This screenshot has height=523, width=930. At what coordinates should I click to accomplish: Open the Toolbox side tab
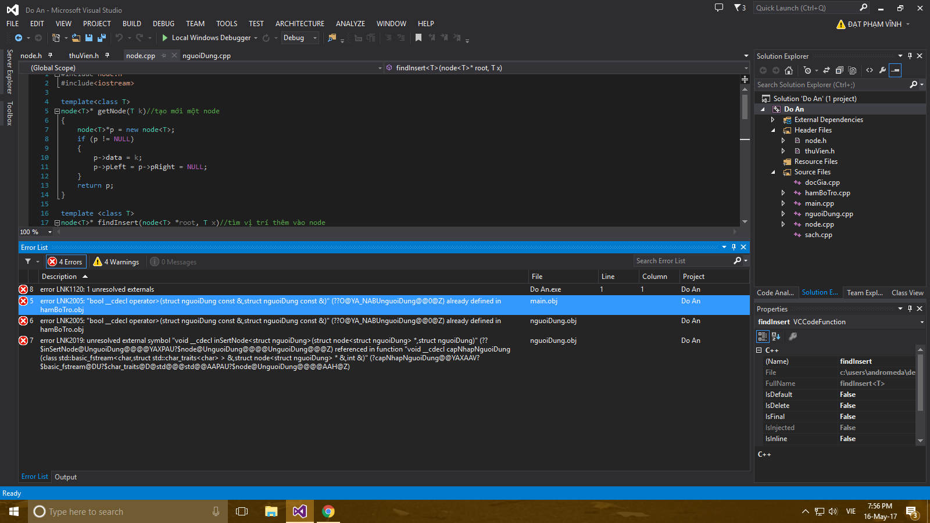[9, 113]
